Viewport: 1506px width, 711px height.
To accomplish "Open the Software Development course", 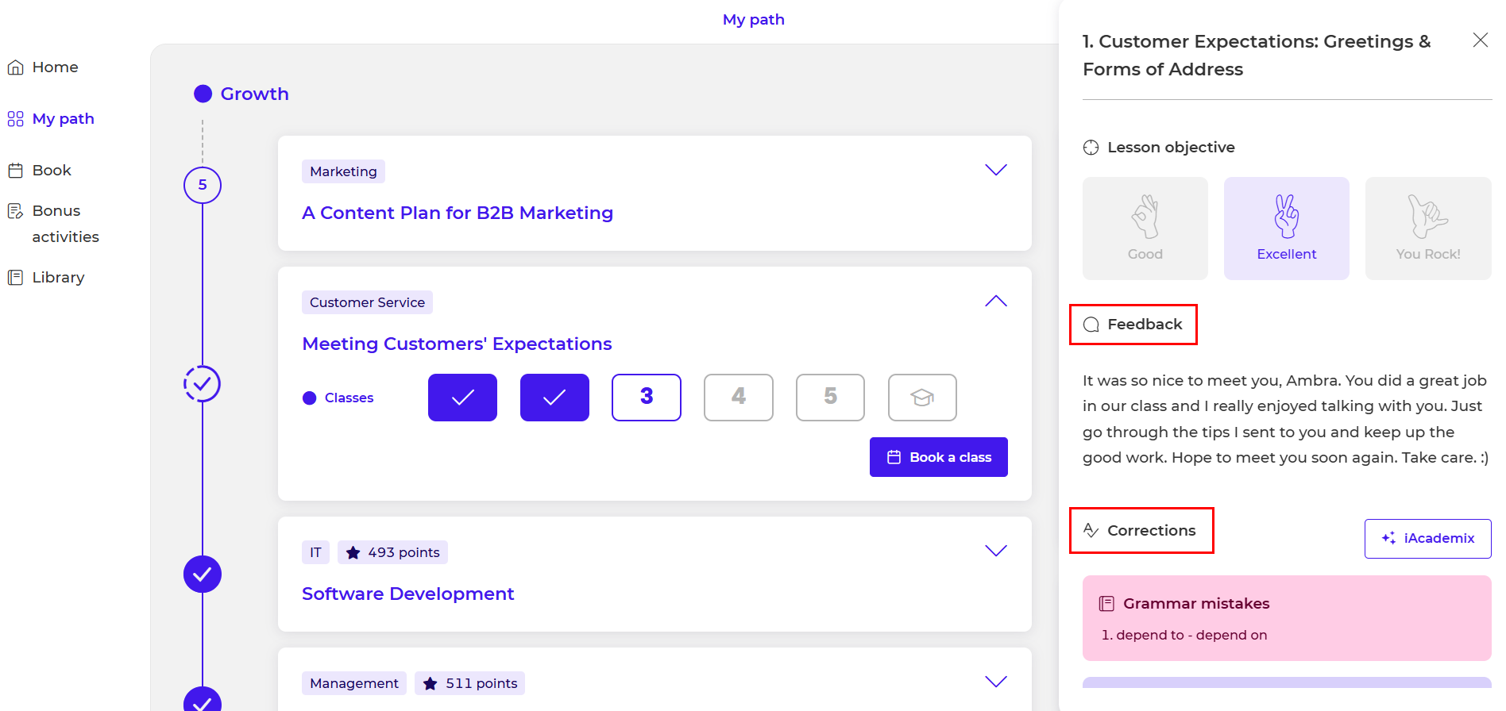I will point(408,594).
